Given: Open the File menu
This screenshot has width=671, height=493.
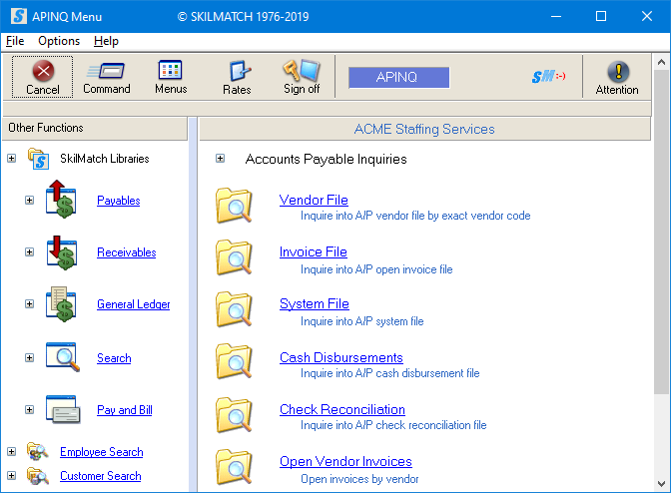Looking at the screenshot, I should 15,41.
